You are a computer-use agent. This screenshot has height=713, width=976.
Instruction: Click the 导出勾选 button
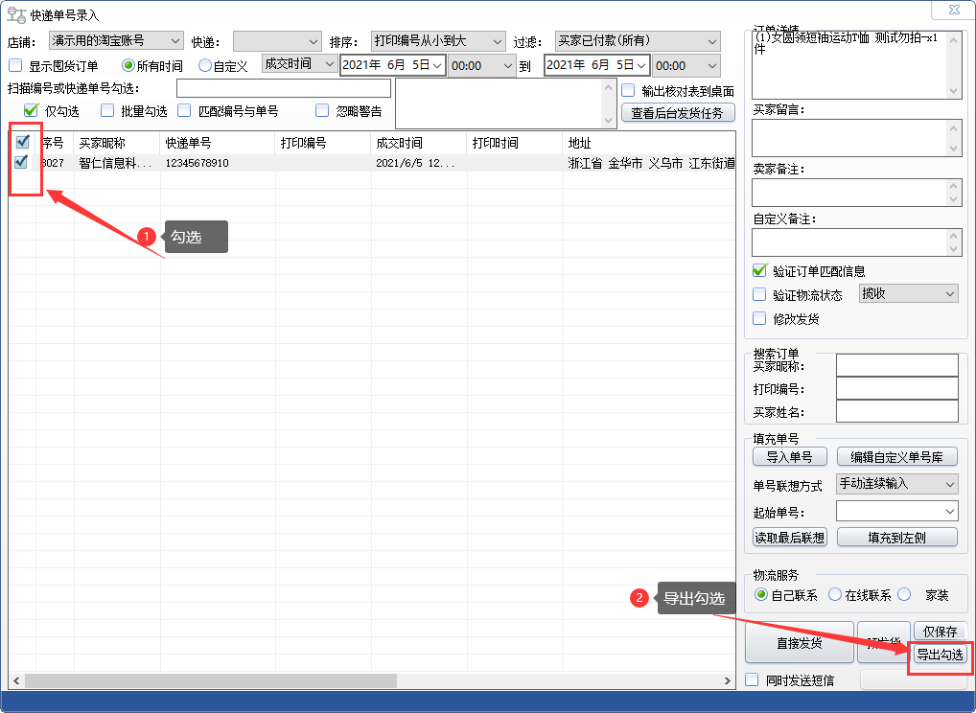940,655
